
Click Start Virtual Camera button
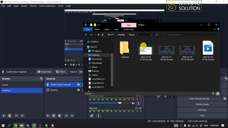[199, 98]
